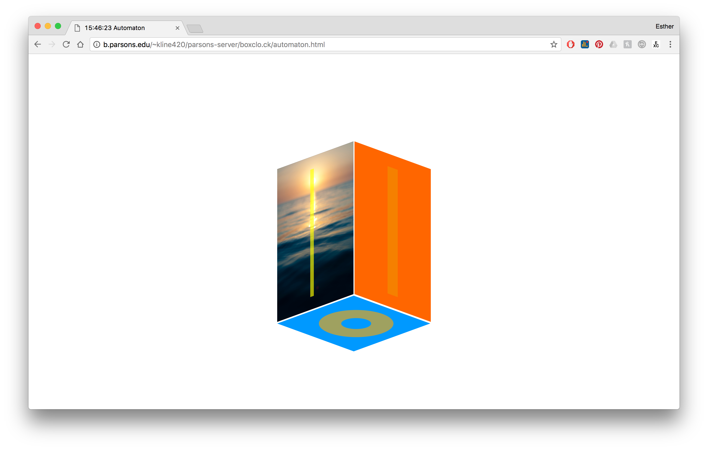View site information for b.parsons.edu

coord(97,45)
